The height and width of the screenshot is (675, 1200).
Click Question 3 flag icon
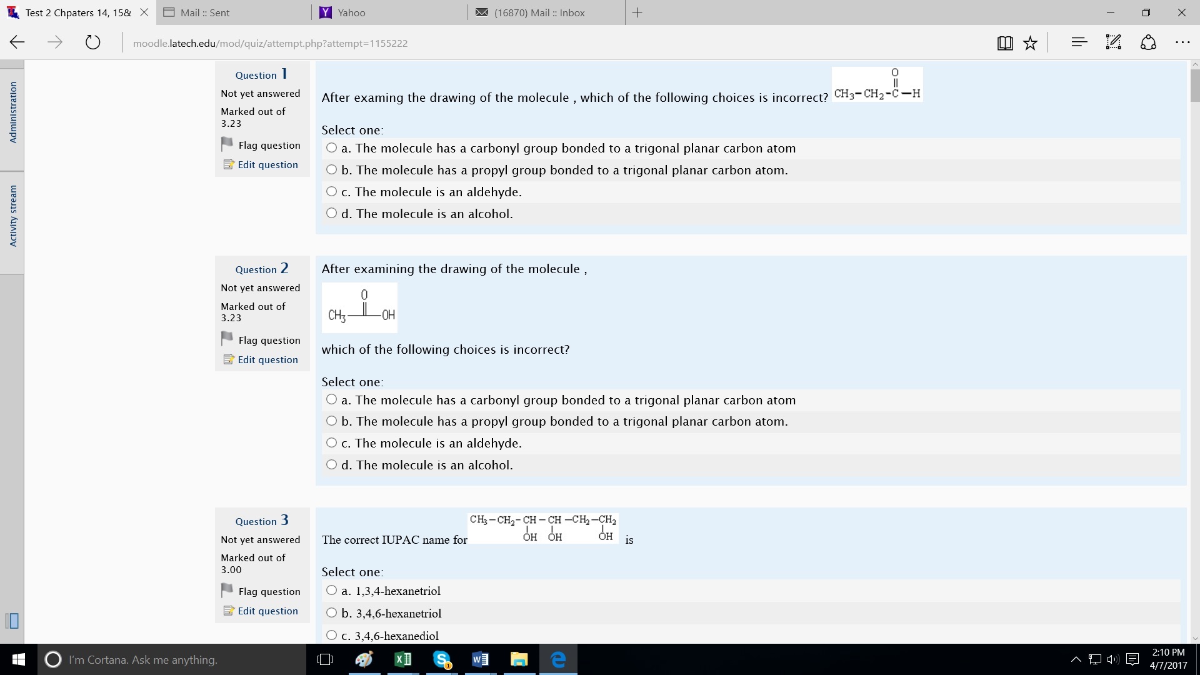(227, 591)
